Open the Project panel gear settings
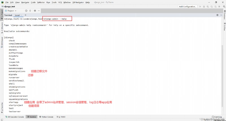Screen dimensions: 226x121 [x=35, y=11]
